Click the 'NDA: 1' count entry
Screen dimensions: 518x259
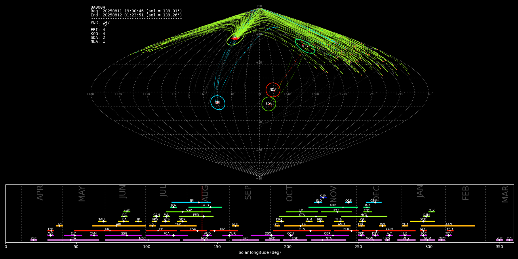click(98, 41)
